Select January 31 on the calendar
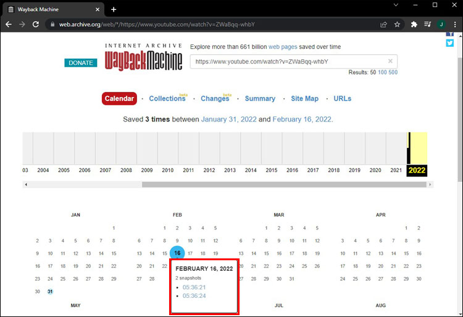463x317 pixels. [x=50, y=291]
